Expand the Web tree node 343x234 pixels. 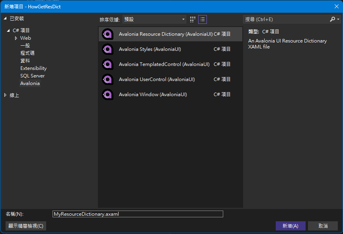(x=16, y=38)
